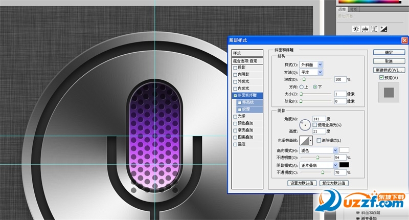The height and width of the screenshot is (220, 409).
Task: Open the 阴影模式 shadow mode dropdown
Action: click(x=335, y=165)
